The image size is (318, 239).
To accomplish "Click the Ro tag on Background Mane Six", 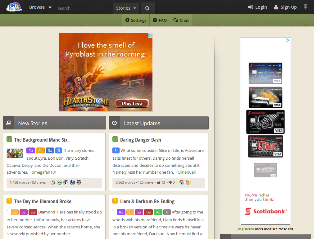I will pyautogui.click(x=31, y=151).
